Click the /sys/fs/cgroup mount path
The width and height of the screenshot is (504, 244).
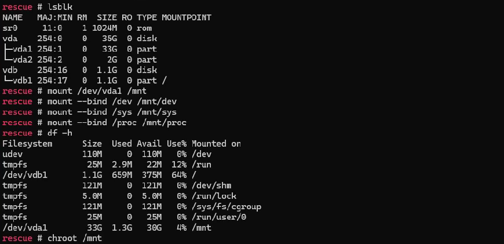click(227, 206)
